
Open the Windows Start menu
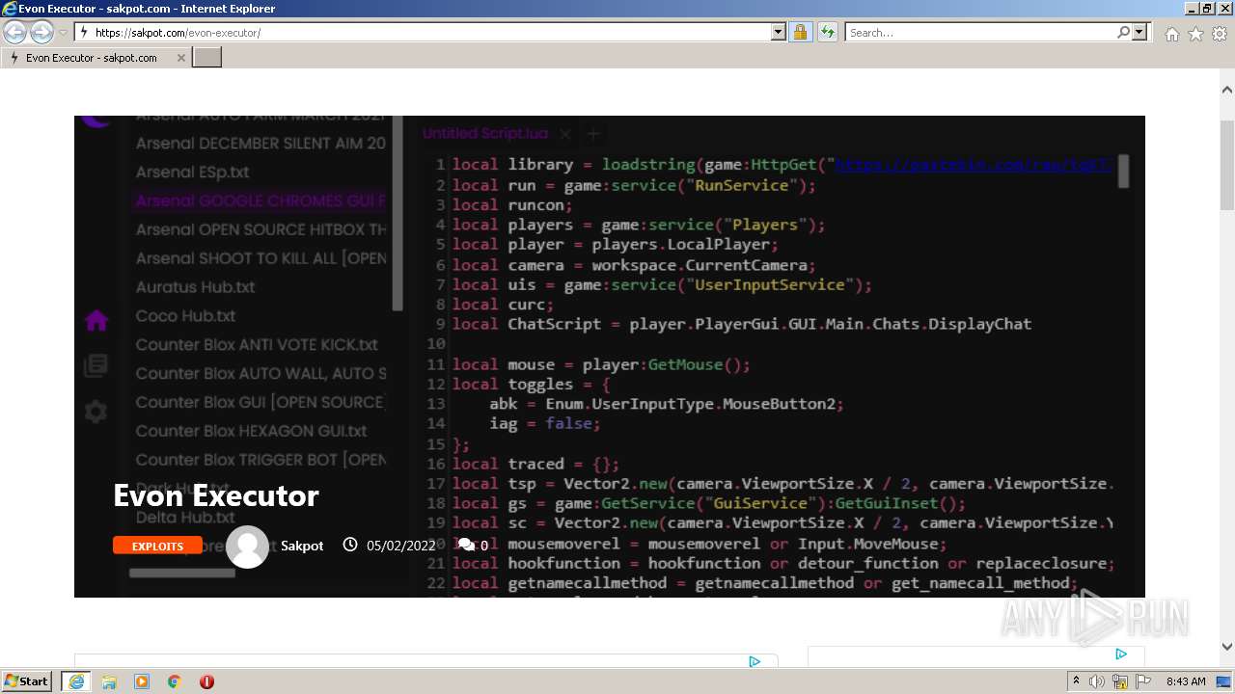pyautogui.click(x=26, y=681)
